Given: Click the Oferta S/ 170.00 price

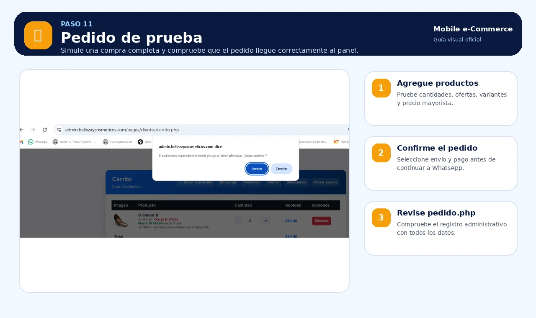Looking at the screenshot, I should click(x=166, y=219).
